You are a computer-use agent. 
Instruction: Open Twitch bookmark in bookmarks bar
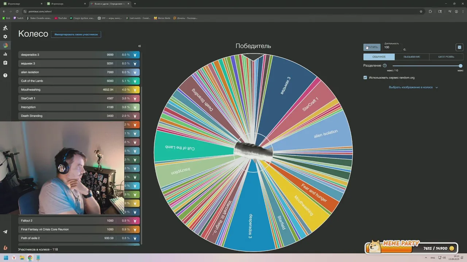coord(18,18)
